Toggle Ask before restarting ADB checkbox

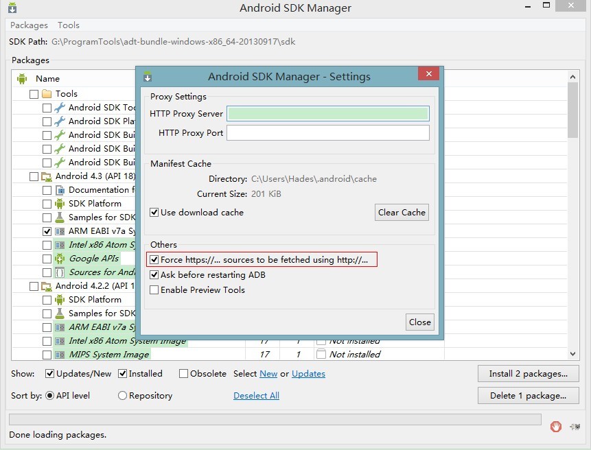tap(154, 275)
